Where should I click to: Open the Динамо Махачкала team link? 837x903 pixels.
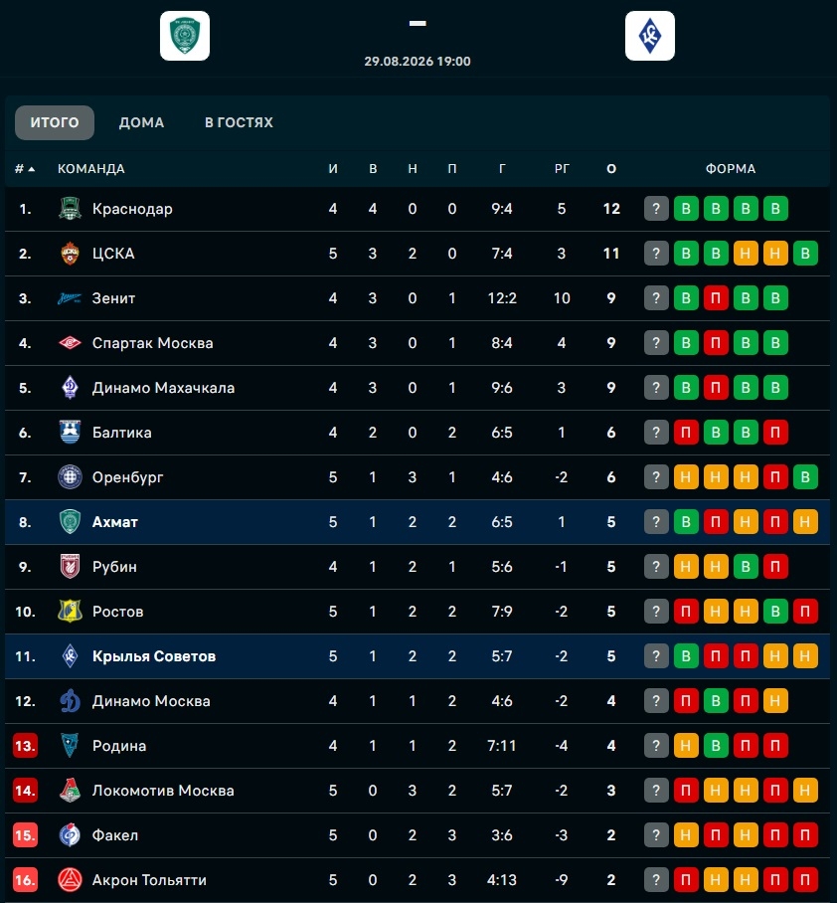163,388
